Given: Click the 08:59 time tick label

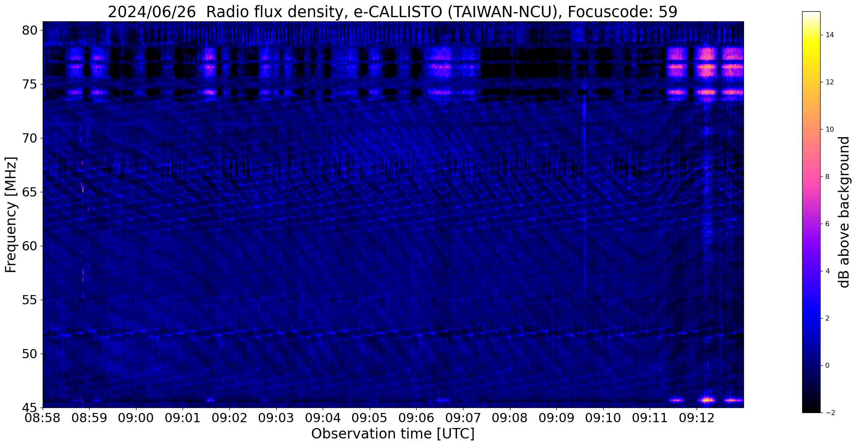Looking at the screenshot, I should click(89, 418).
